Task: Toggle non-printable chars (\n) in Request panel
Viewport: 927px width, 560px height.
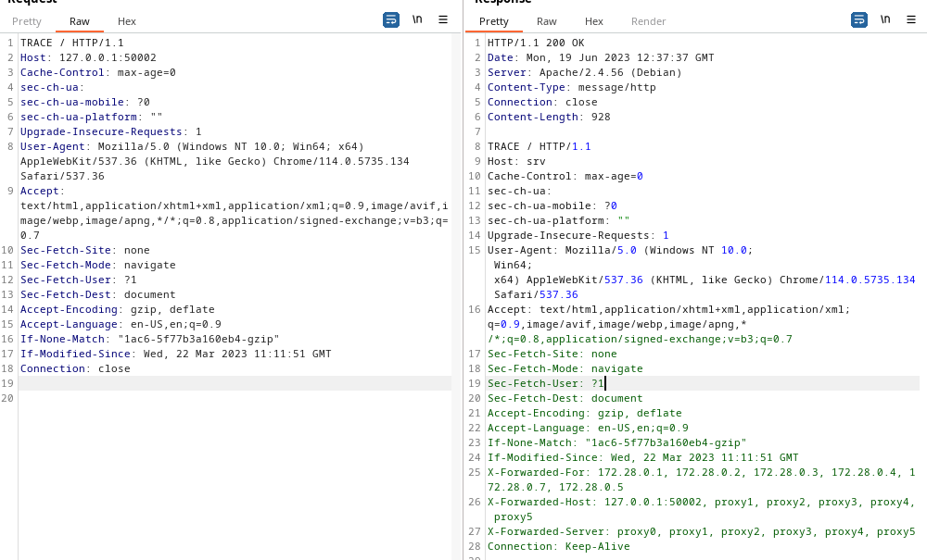Action: [418, 19]
